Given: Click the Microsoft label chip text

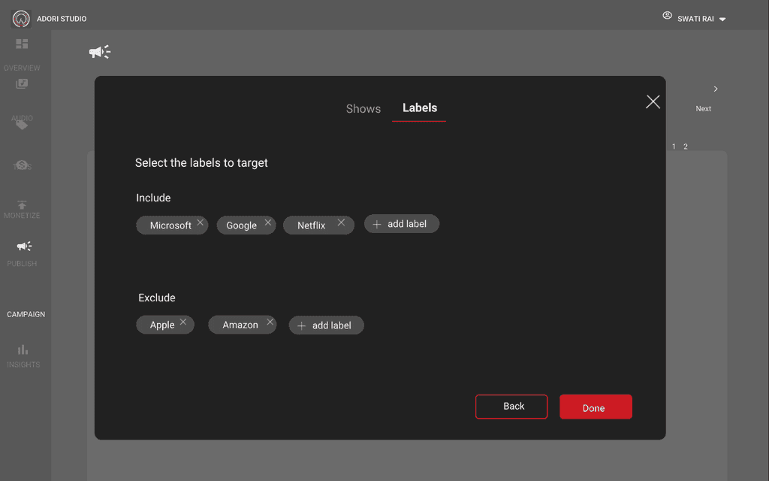Looking at the screenshot, I should tap(170, 225).
